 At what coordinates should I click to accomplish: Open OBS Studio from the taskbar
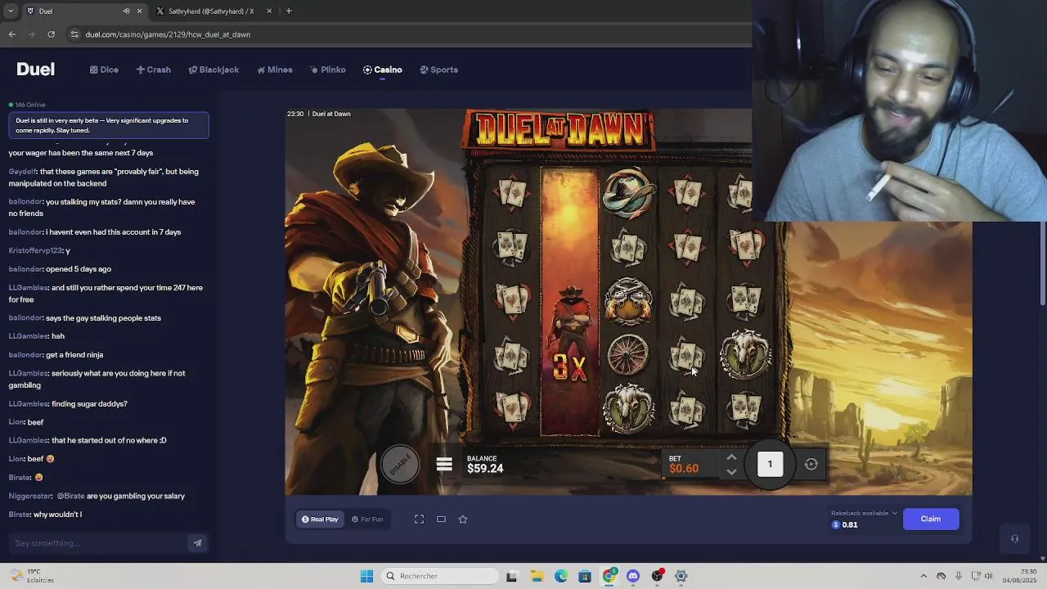[657, 576]
